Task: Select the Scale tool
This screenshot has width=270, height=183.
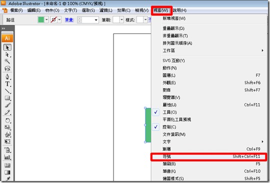Action: 7,127
